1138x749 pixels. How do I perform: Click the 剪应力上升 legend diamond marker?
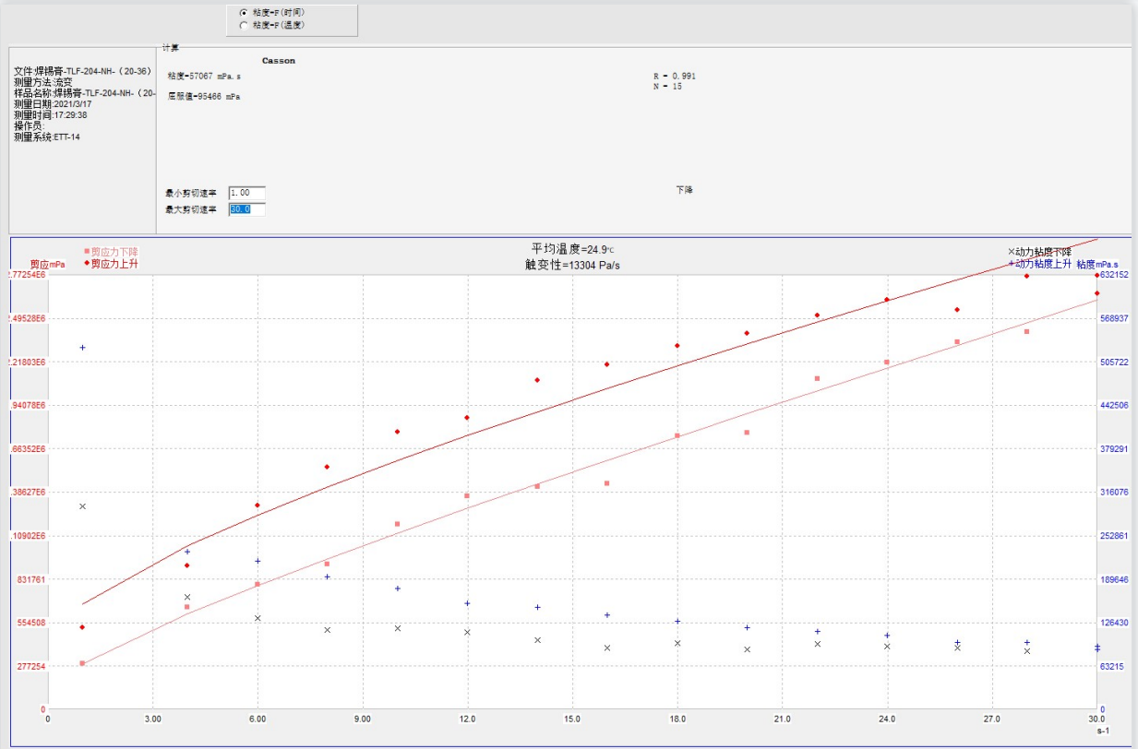tap(87, 263)
